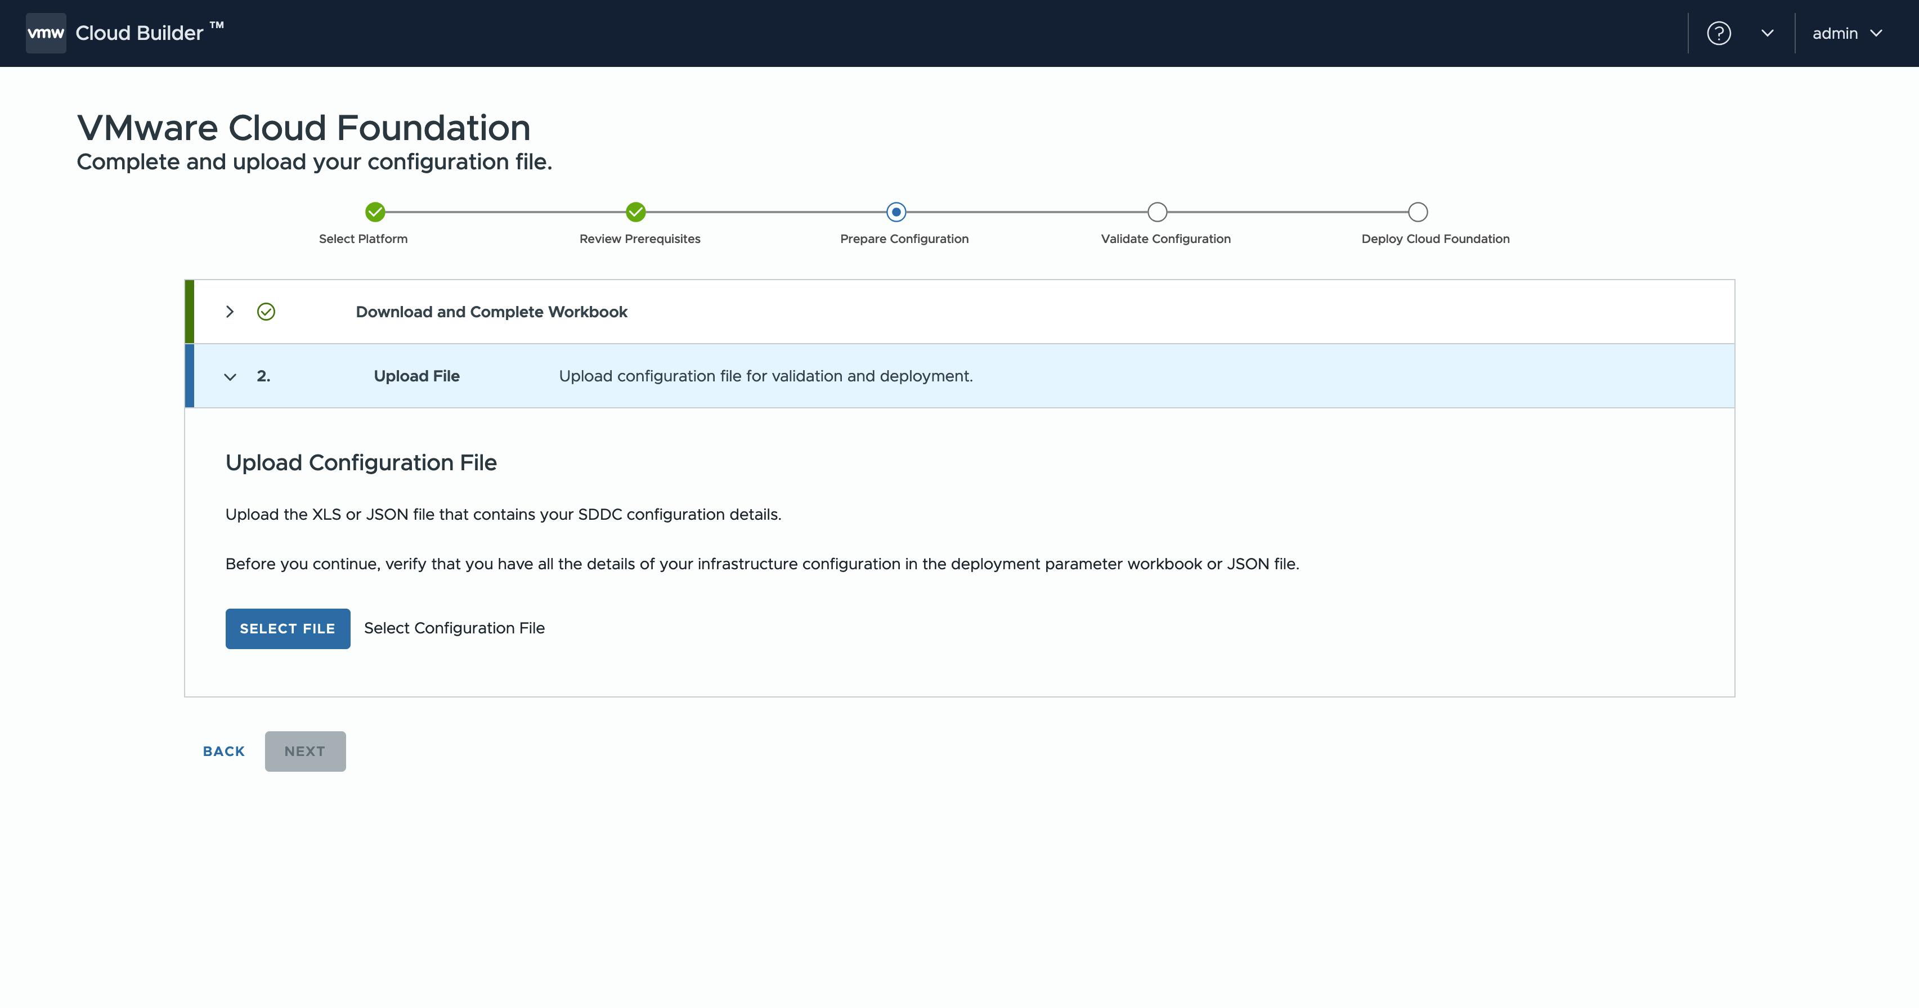Expand Download and Complete Workbook section chevron
Image resolution: width=1919 pixels, height=1008 pixels.
pyautogui.click(x=230, y=312)
